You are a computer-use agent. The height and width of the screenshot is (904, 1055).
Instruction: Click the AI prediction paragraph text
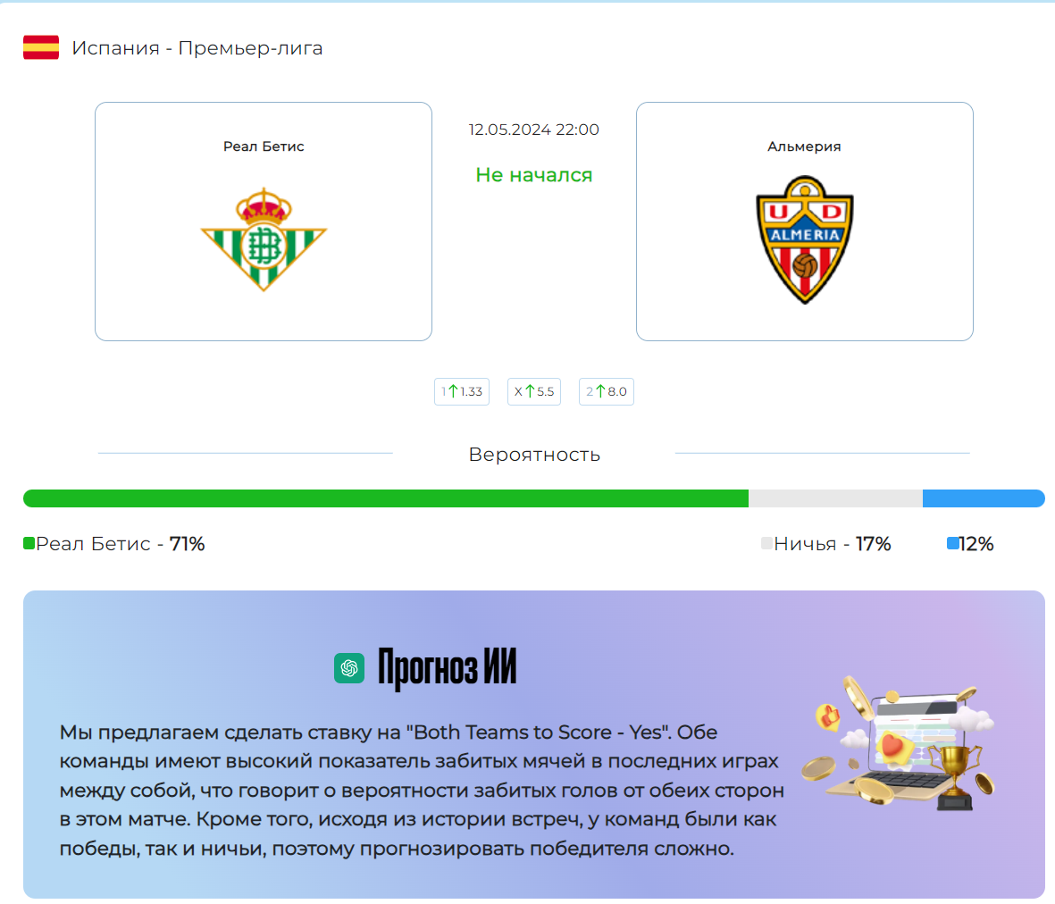(x=422, y=791)
